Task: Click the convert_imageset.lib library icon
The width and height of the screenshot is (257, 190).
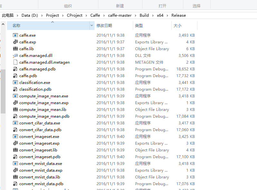Action: [15, 150]
